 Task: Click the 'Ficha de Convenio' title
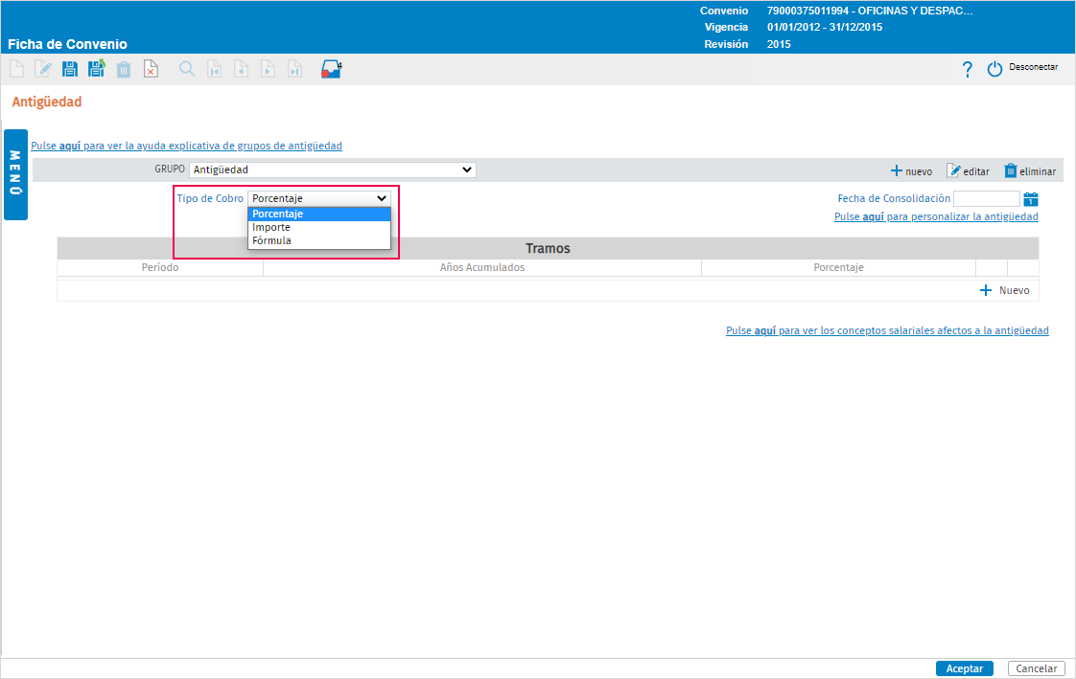tap(67, 44)
